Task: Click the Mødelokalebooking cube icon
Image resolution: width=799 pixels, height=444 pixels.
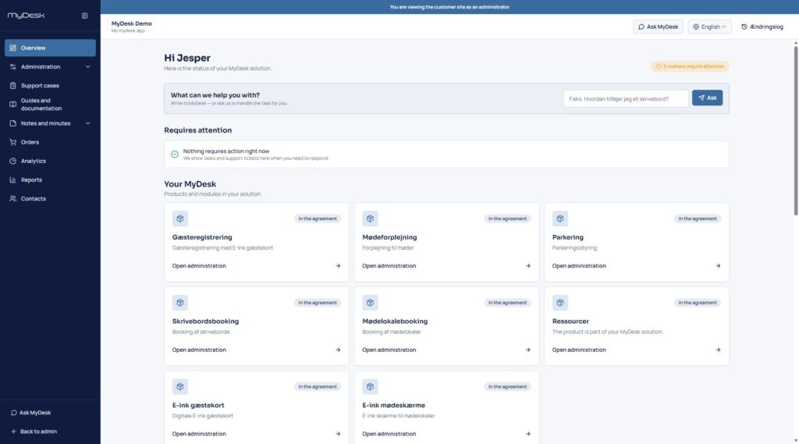Action: [x=370, y=303]
